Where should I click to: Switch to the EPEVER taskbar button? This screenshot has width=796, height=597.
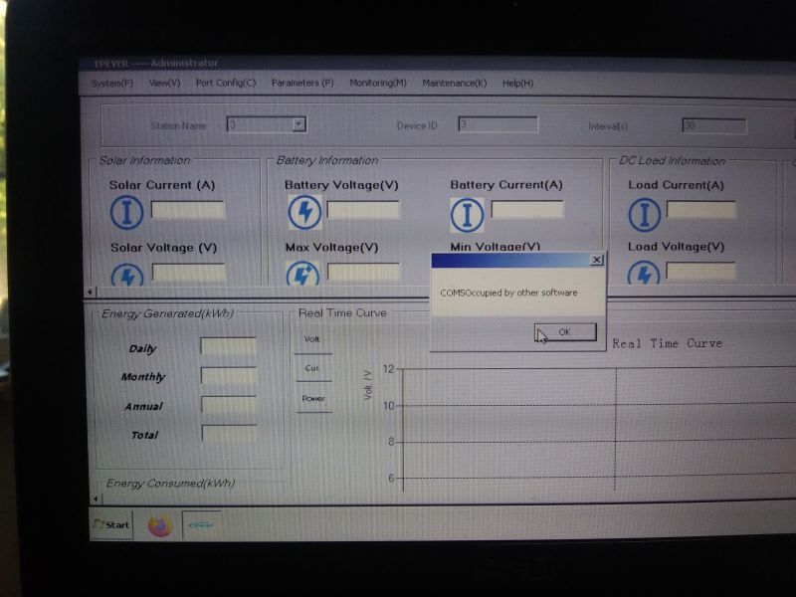202,525
